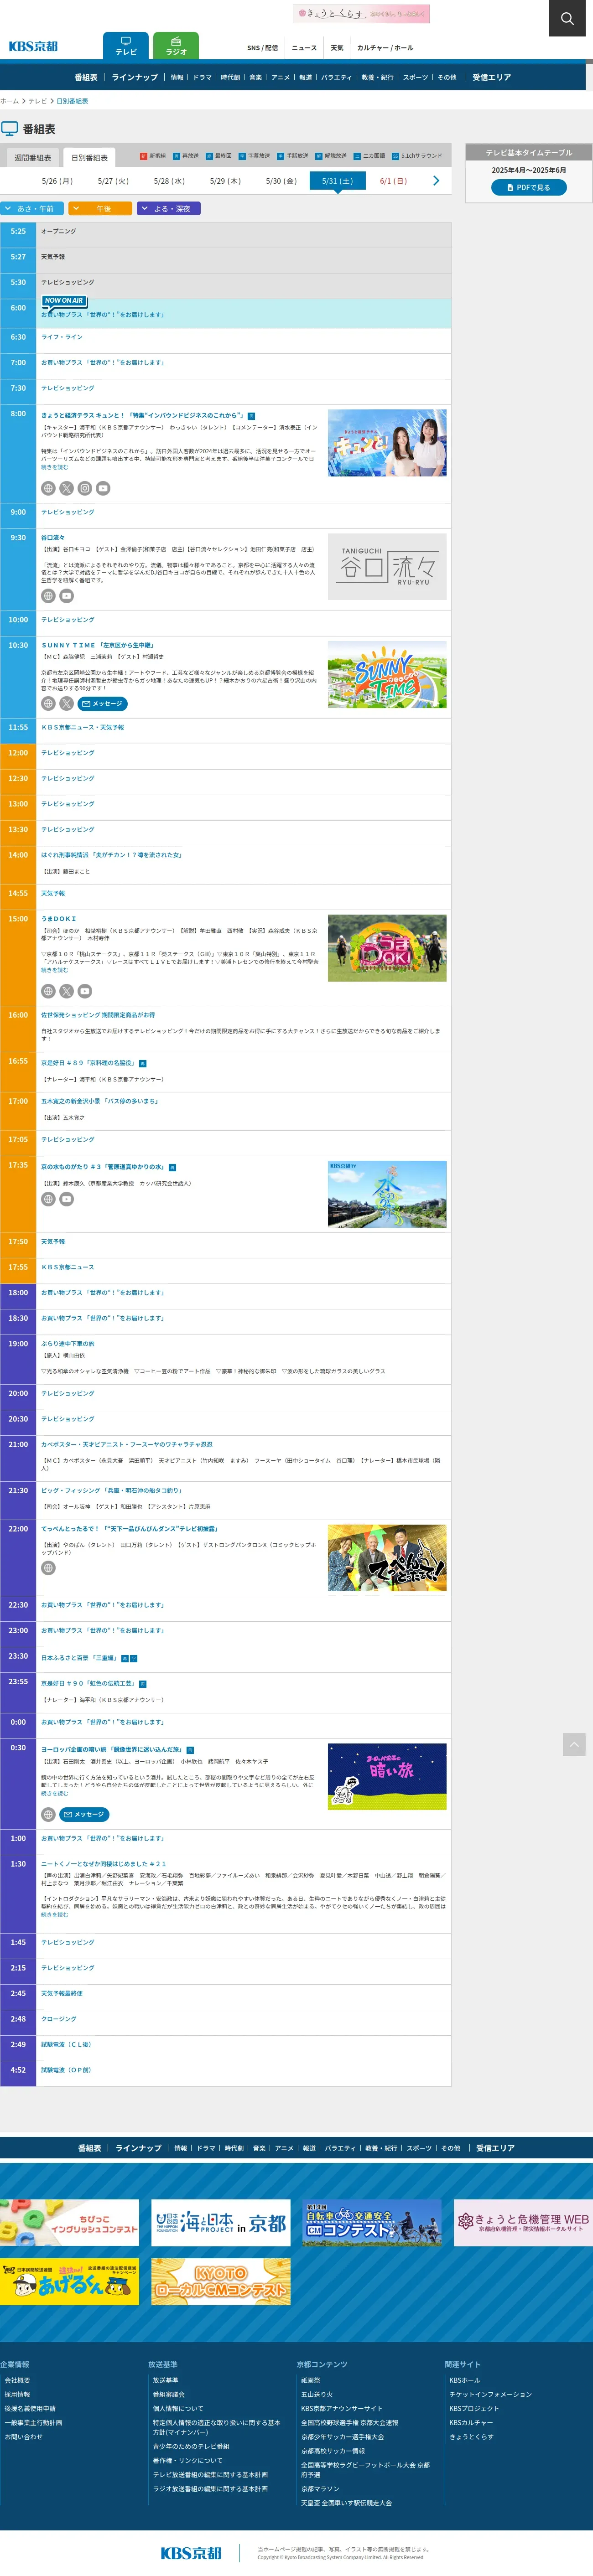Open website icon for てっぺんとったるで!

click(x=48, y=1568)
